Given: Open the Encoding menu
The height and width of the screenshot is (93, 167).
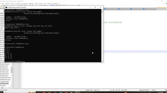Looking at the screenshot, I should click(17, 4).
